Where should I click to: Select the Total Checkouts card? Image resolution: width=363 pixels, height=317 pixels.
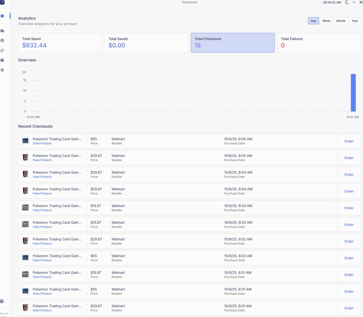click(233, 43)
